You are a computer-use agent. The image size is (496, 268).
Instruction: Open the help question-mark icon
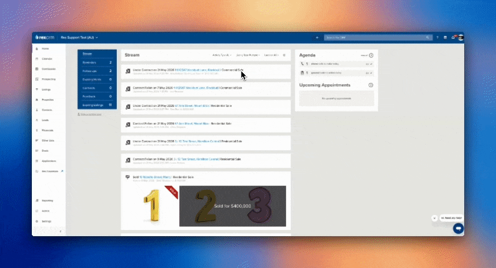coord(437,37)
